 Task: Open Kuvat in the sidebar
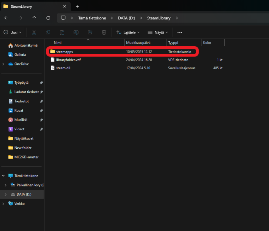(16, 111)
